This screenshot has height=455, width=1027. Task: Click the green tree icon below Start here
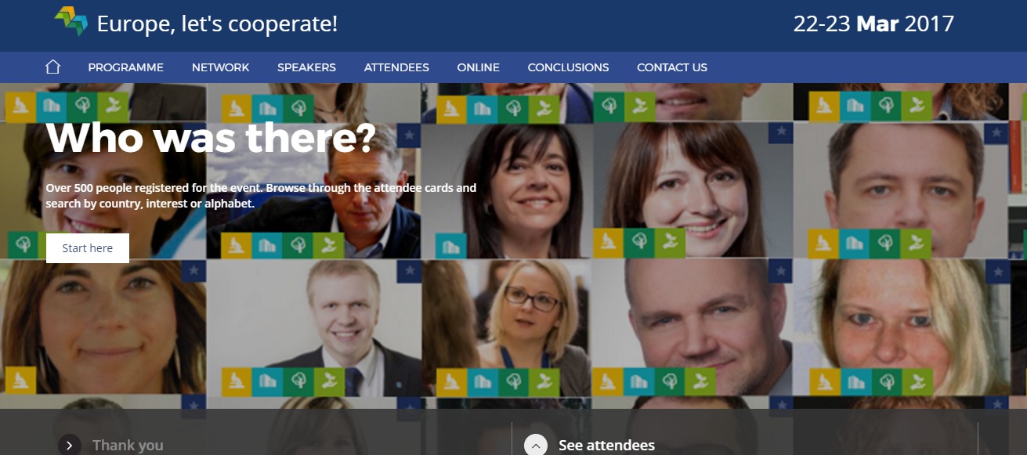tap(23, 245)
